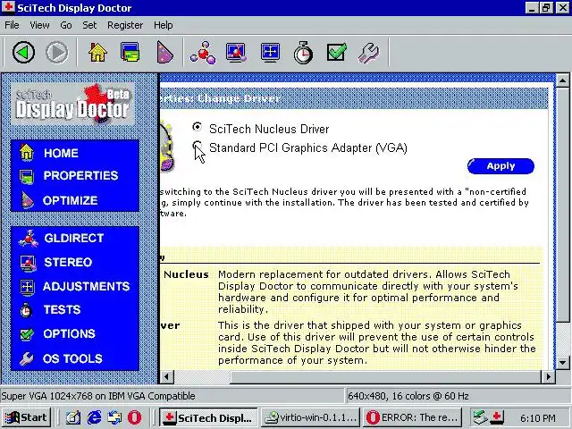572x429 pixels.
Task: Open GLDirect using the molecule toolbar icon
Action: (203, 53)
